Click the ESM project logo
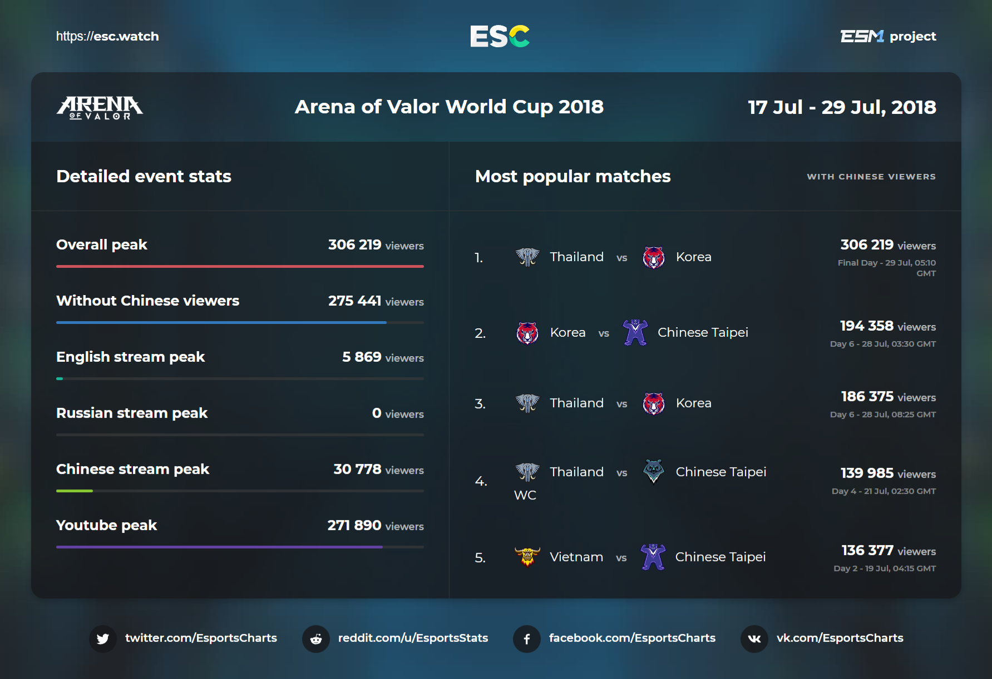This screenshot has width=992, height=679. pos(888,37)
